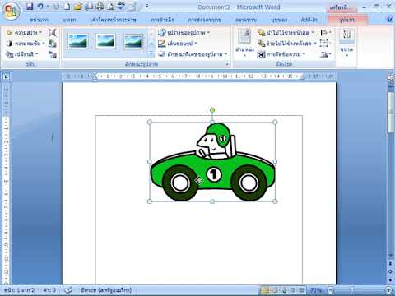Open the Text Wrapping (การตัดข้อความ) menu
This screenshot has height=296, width=395.
tap(281, 54)
